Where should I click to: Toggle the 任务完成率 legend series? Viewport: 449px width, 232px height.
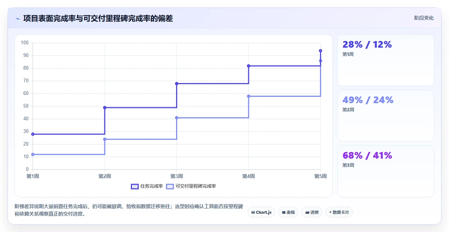click(147, 186)
